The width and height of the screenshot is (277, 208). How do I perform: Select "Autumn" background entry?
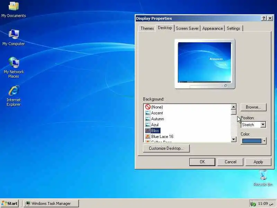point(158,119)
